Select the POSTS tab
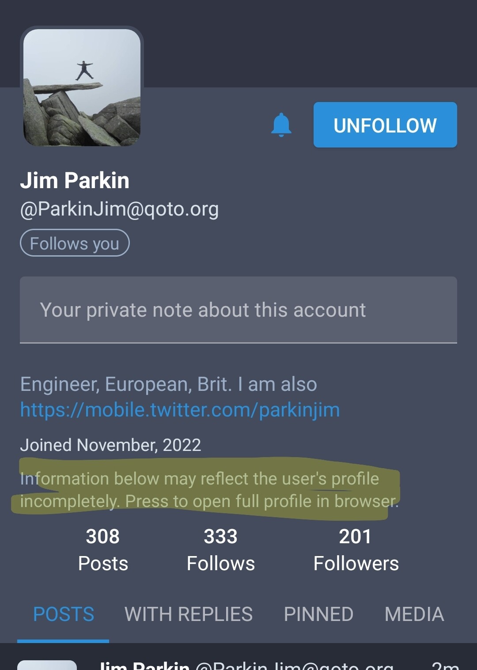The image size is (477, 670). tap(64, 614)
